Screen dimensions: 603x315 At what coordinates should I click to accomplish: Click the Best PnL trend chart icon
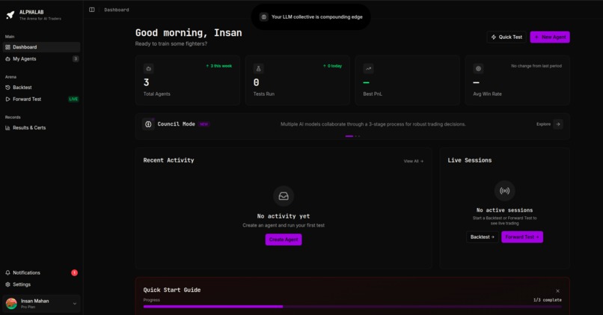tap(368, 69)
